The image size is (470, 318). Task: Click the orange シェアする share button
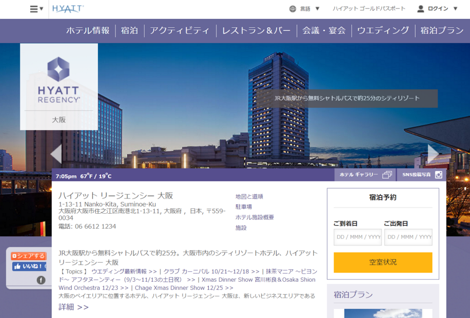point(28,256)
